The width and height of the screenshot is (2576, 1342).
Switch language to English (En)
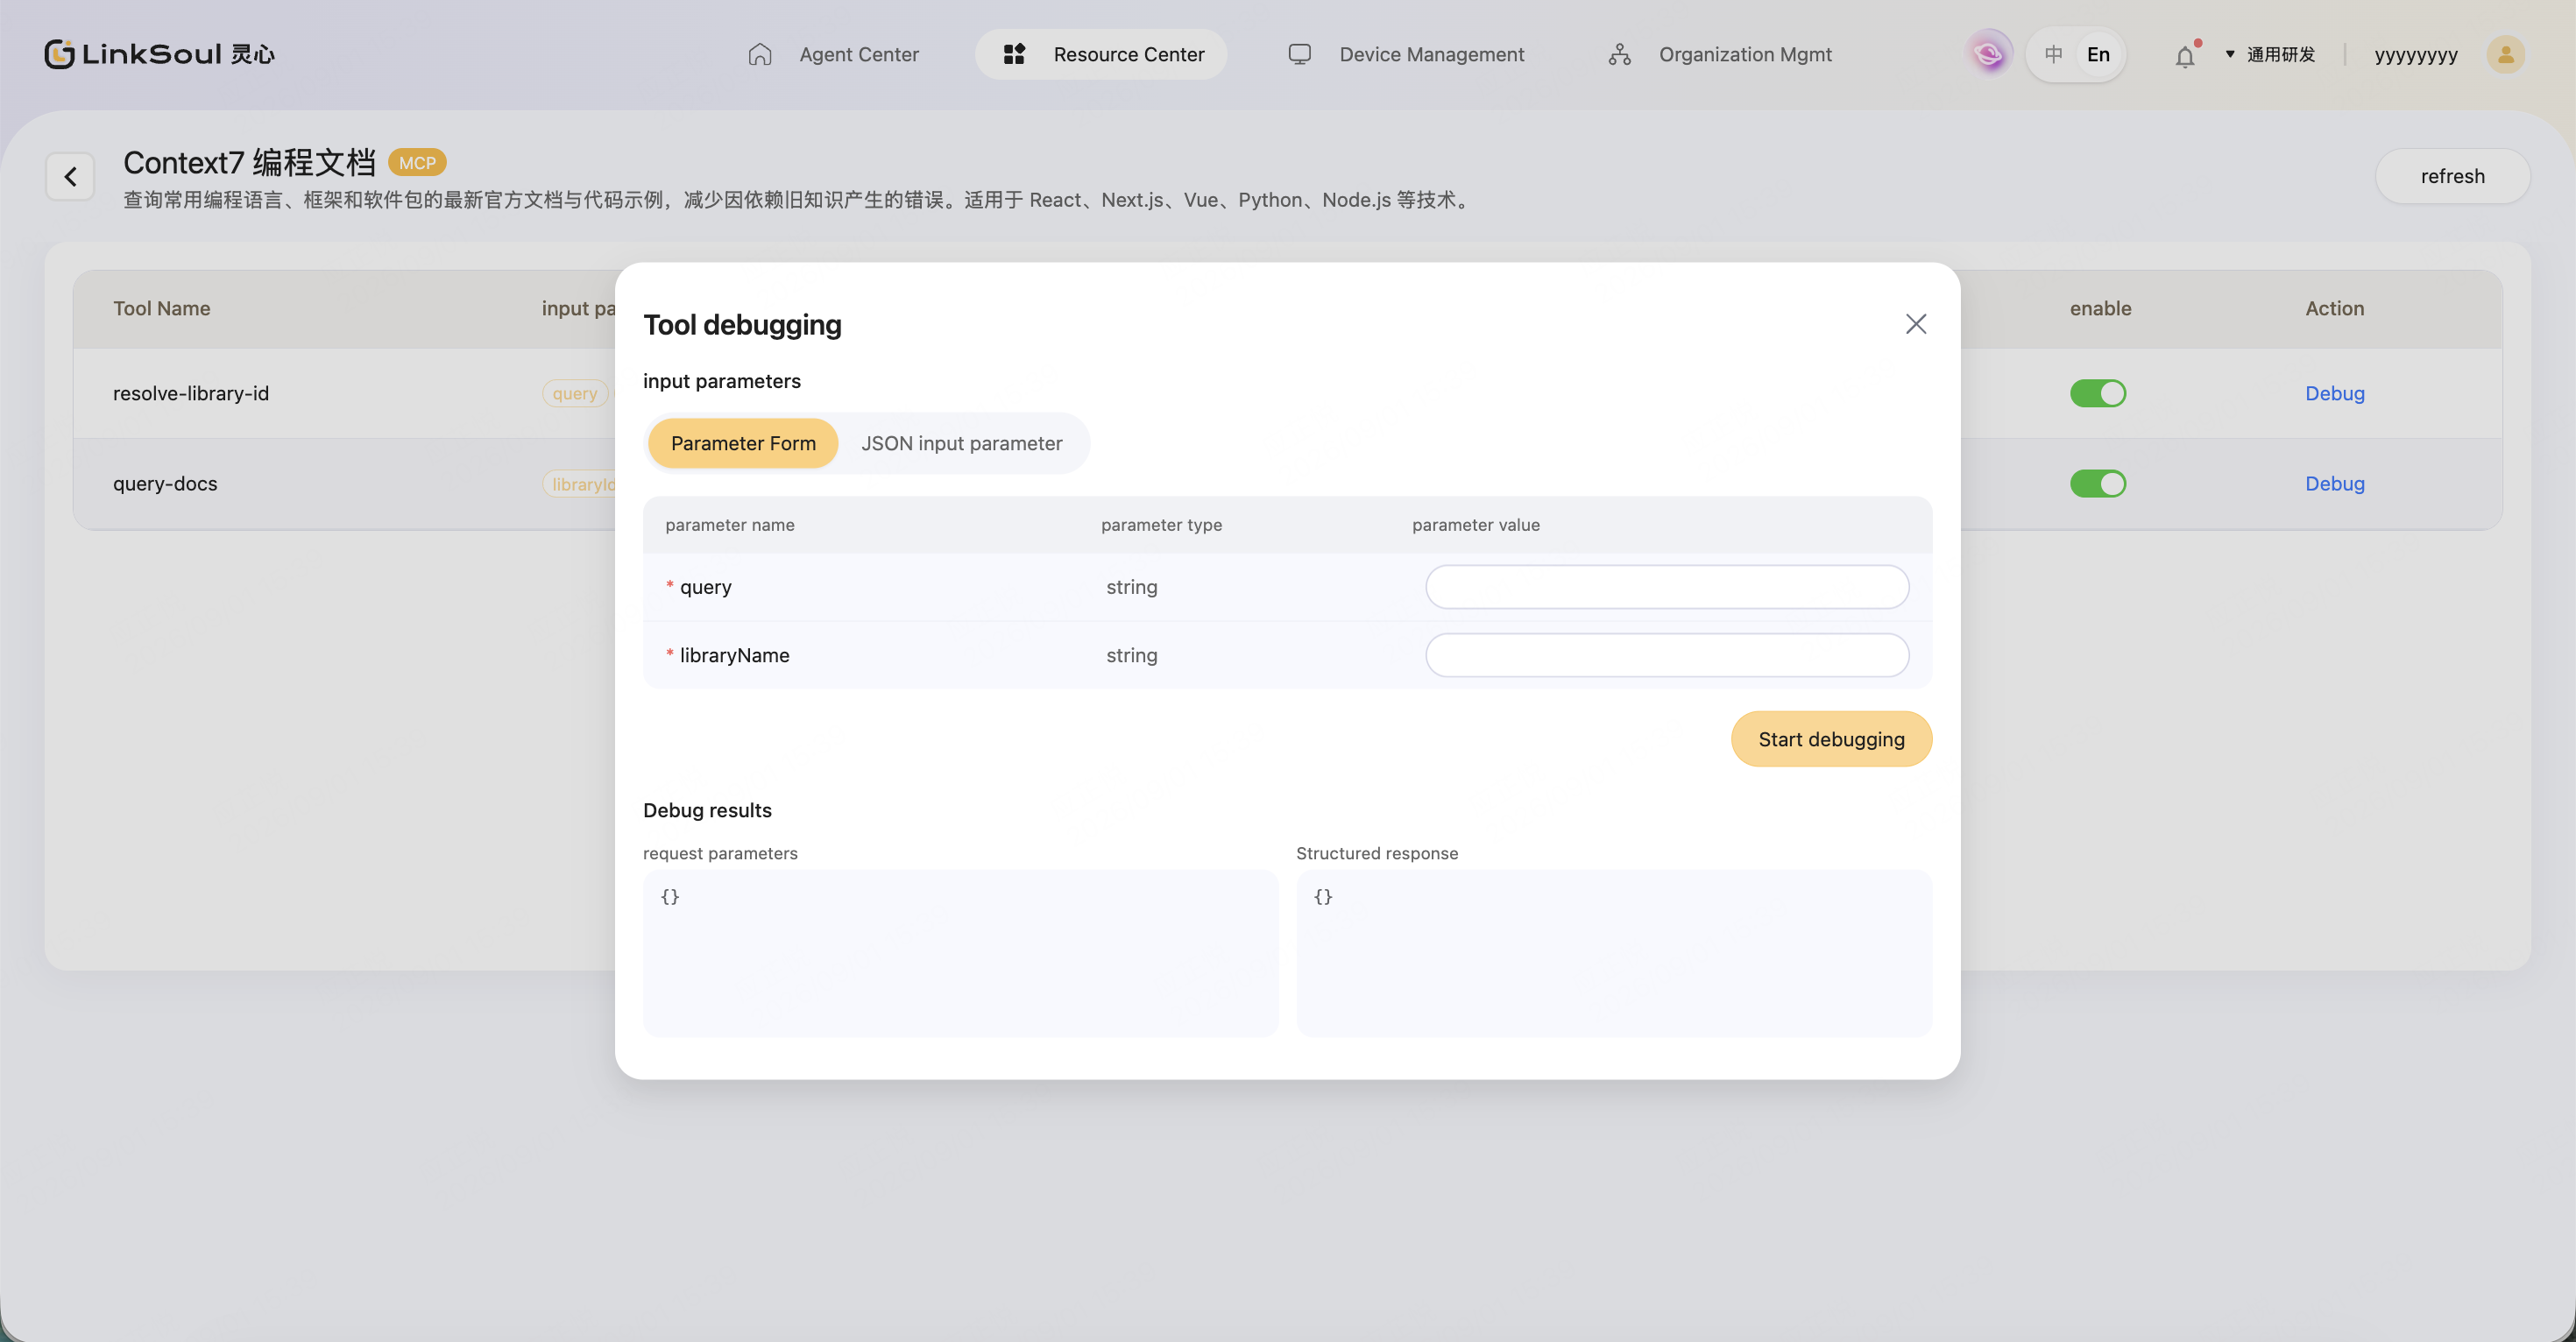click(x=2098, y=54)
